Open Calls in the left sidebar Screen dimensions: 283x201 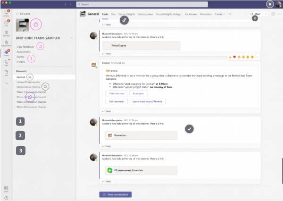(7, 63)
